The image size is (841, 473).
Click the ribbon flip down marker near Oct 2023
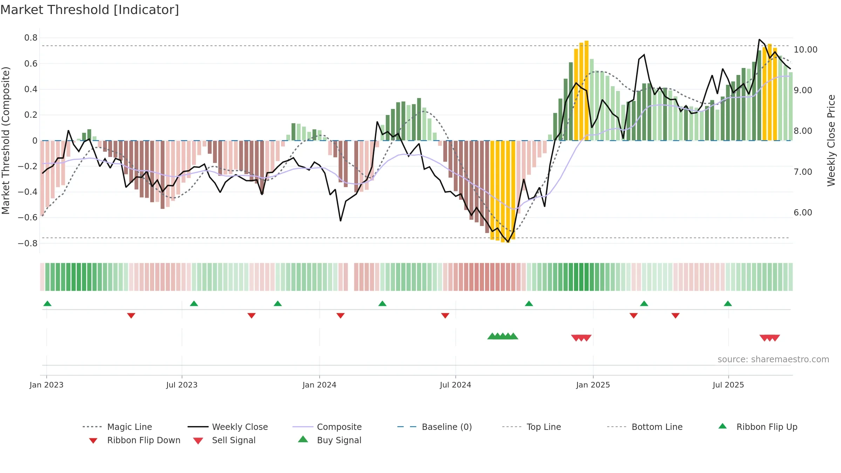click(x=251, y=316)
